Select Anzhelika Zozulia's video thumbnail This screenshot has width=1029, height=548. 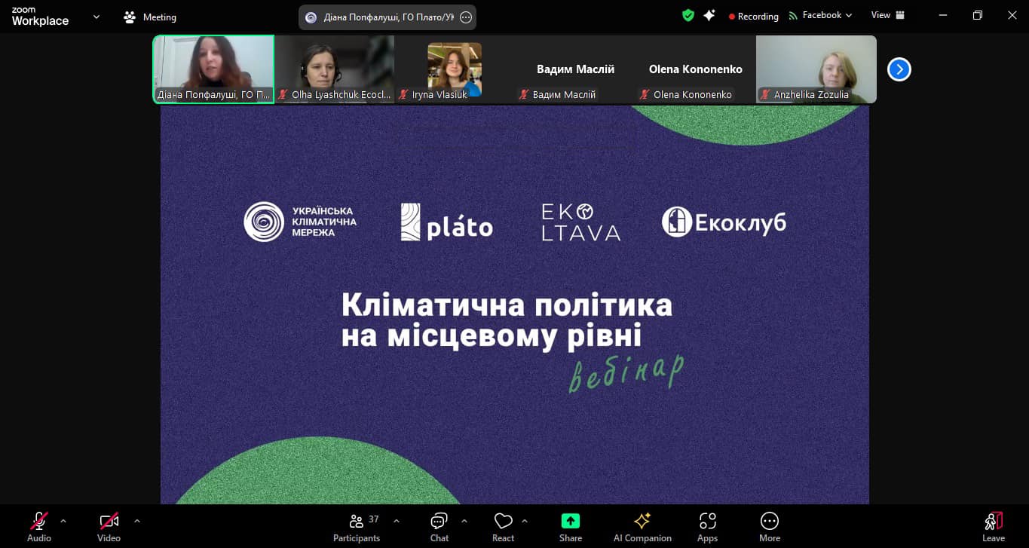(x=816, y=69)
